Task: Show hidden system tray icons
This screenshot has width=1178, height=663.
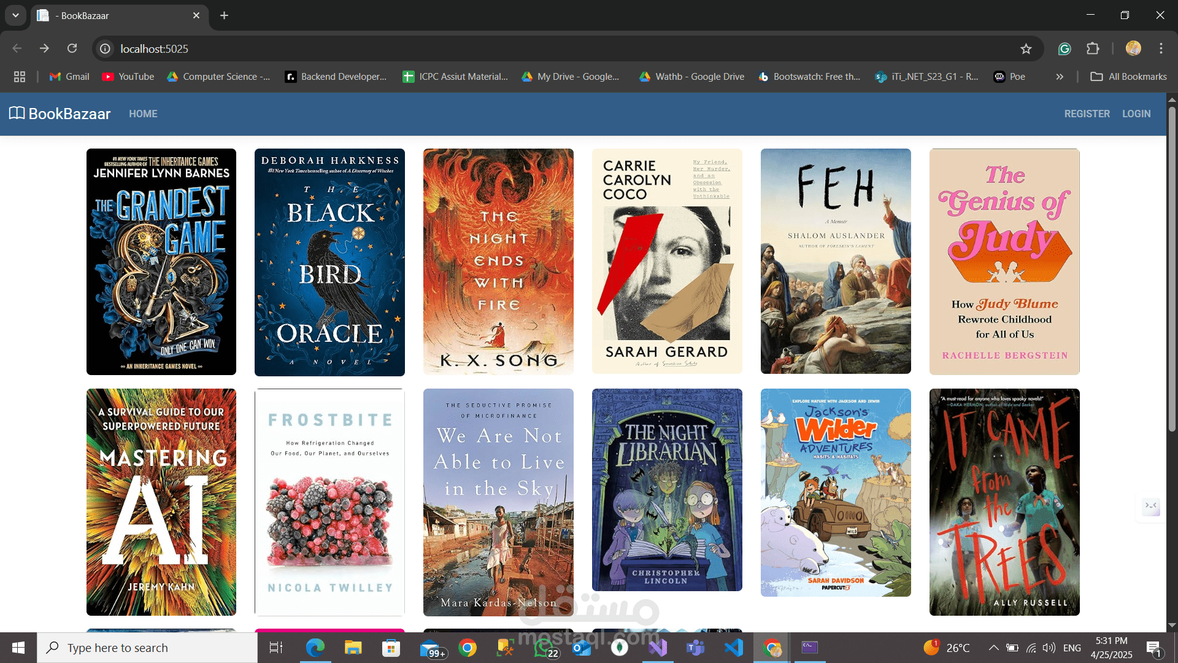Action: point(993,648)
